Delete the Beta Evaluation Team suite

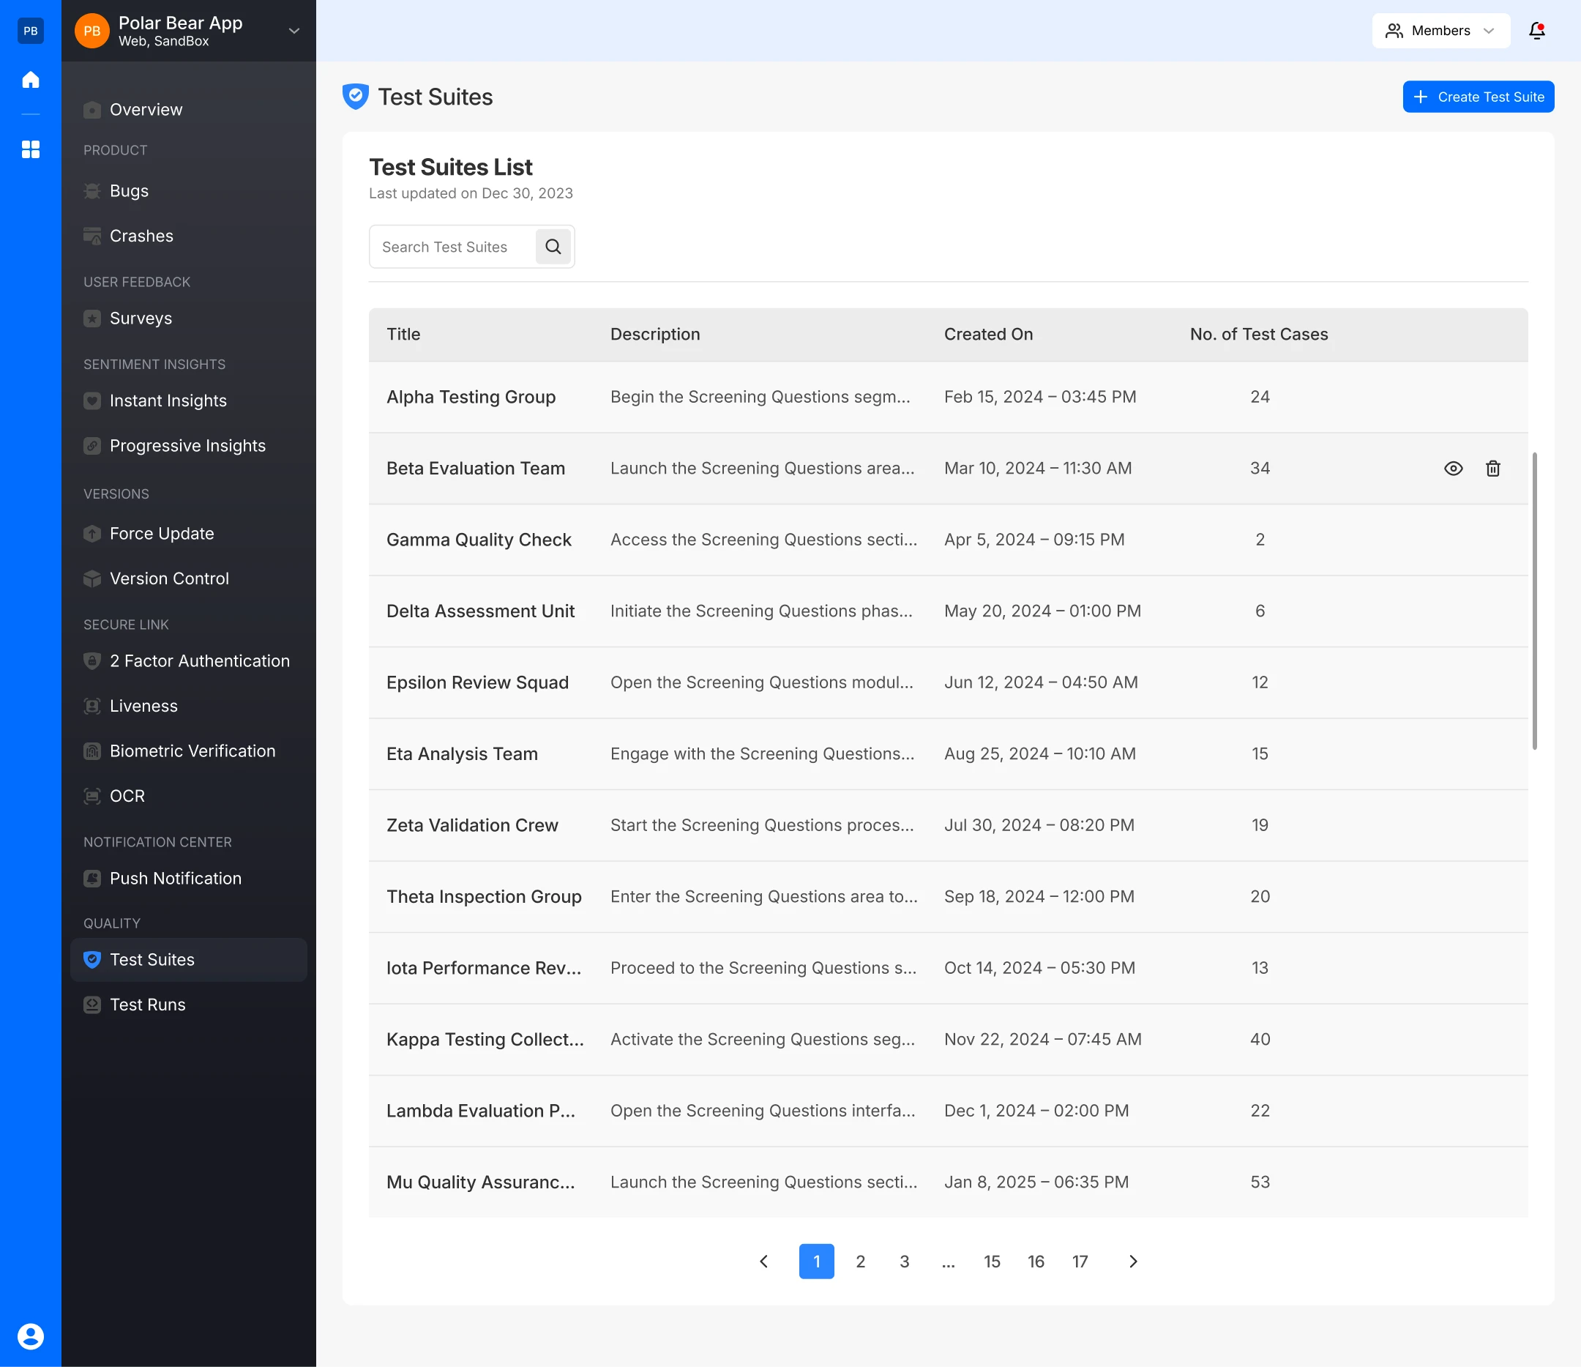tap(1492, 469)
